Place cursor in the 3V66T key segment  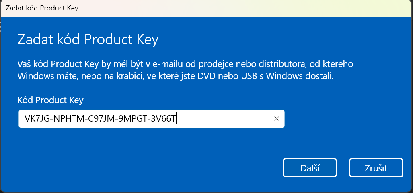[x=163, y=119]
